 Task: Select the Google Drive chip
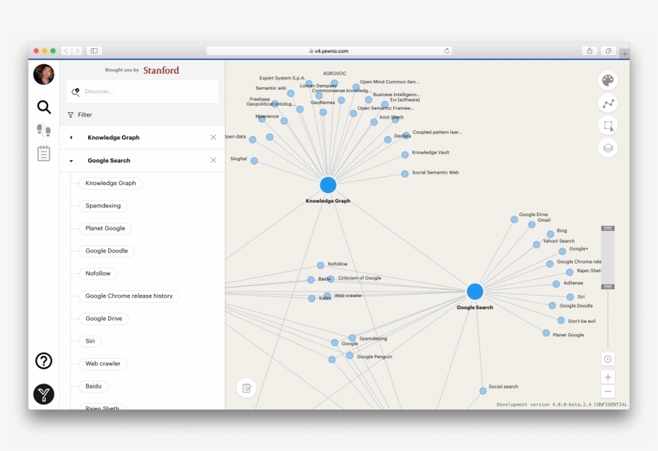(104, 319)
